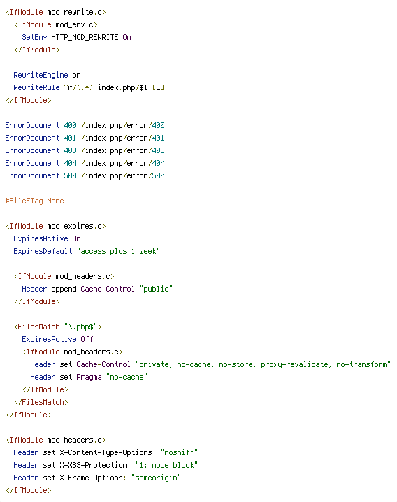Screen dimensions: 397x502
Task: Click the X-XSS-Protection header line
Action: point(106,465)
